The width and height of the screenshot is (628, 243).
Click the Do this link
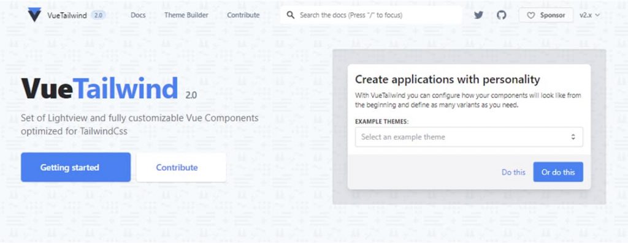point(513,172)
